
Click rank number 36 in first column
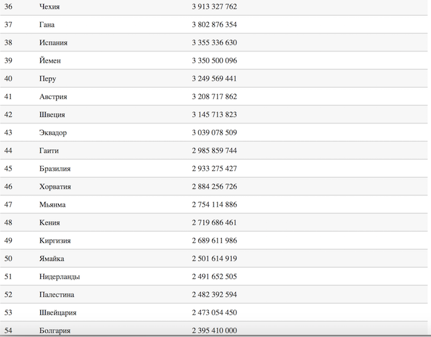8,6
